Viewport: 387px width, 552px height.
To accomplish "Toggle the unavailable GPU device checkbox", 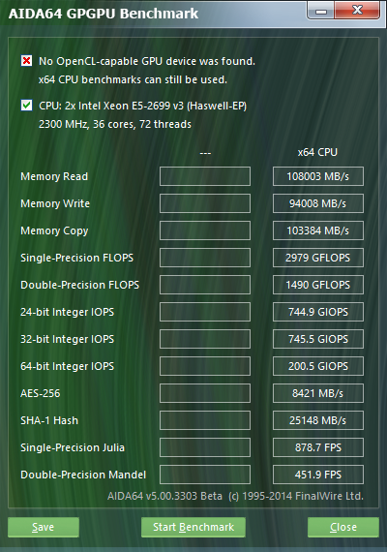I will point(26,61).
